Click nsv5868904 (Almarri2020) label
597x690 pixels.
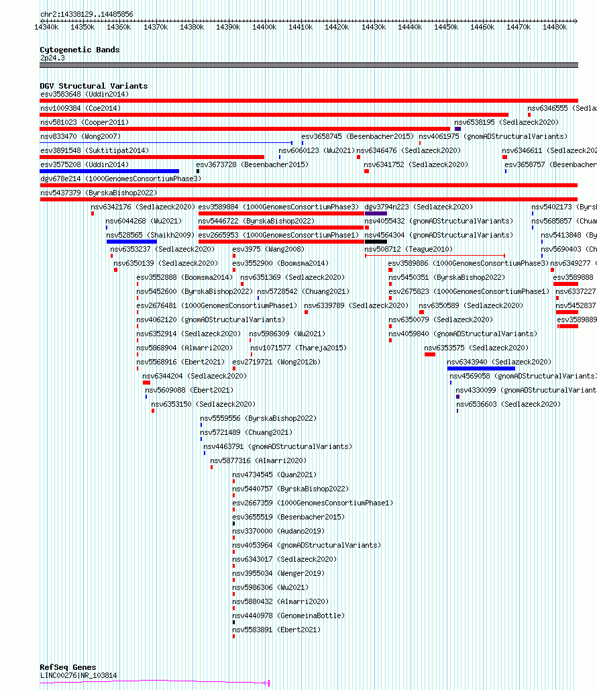(x=184, y=348)
